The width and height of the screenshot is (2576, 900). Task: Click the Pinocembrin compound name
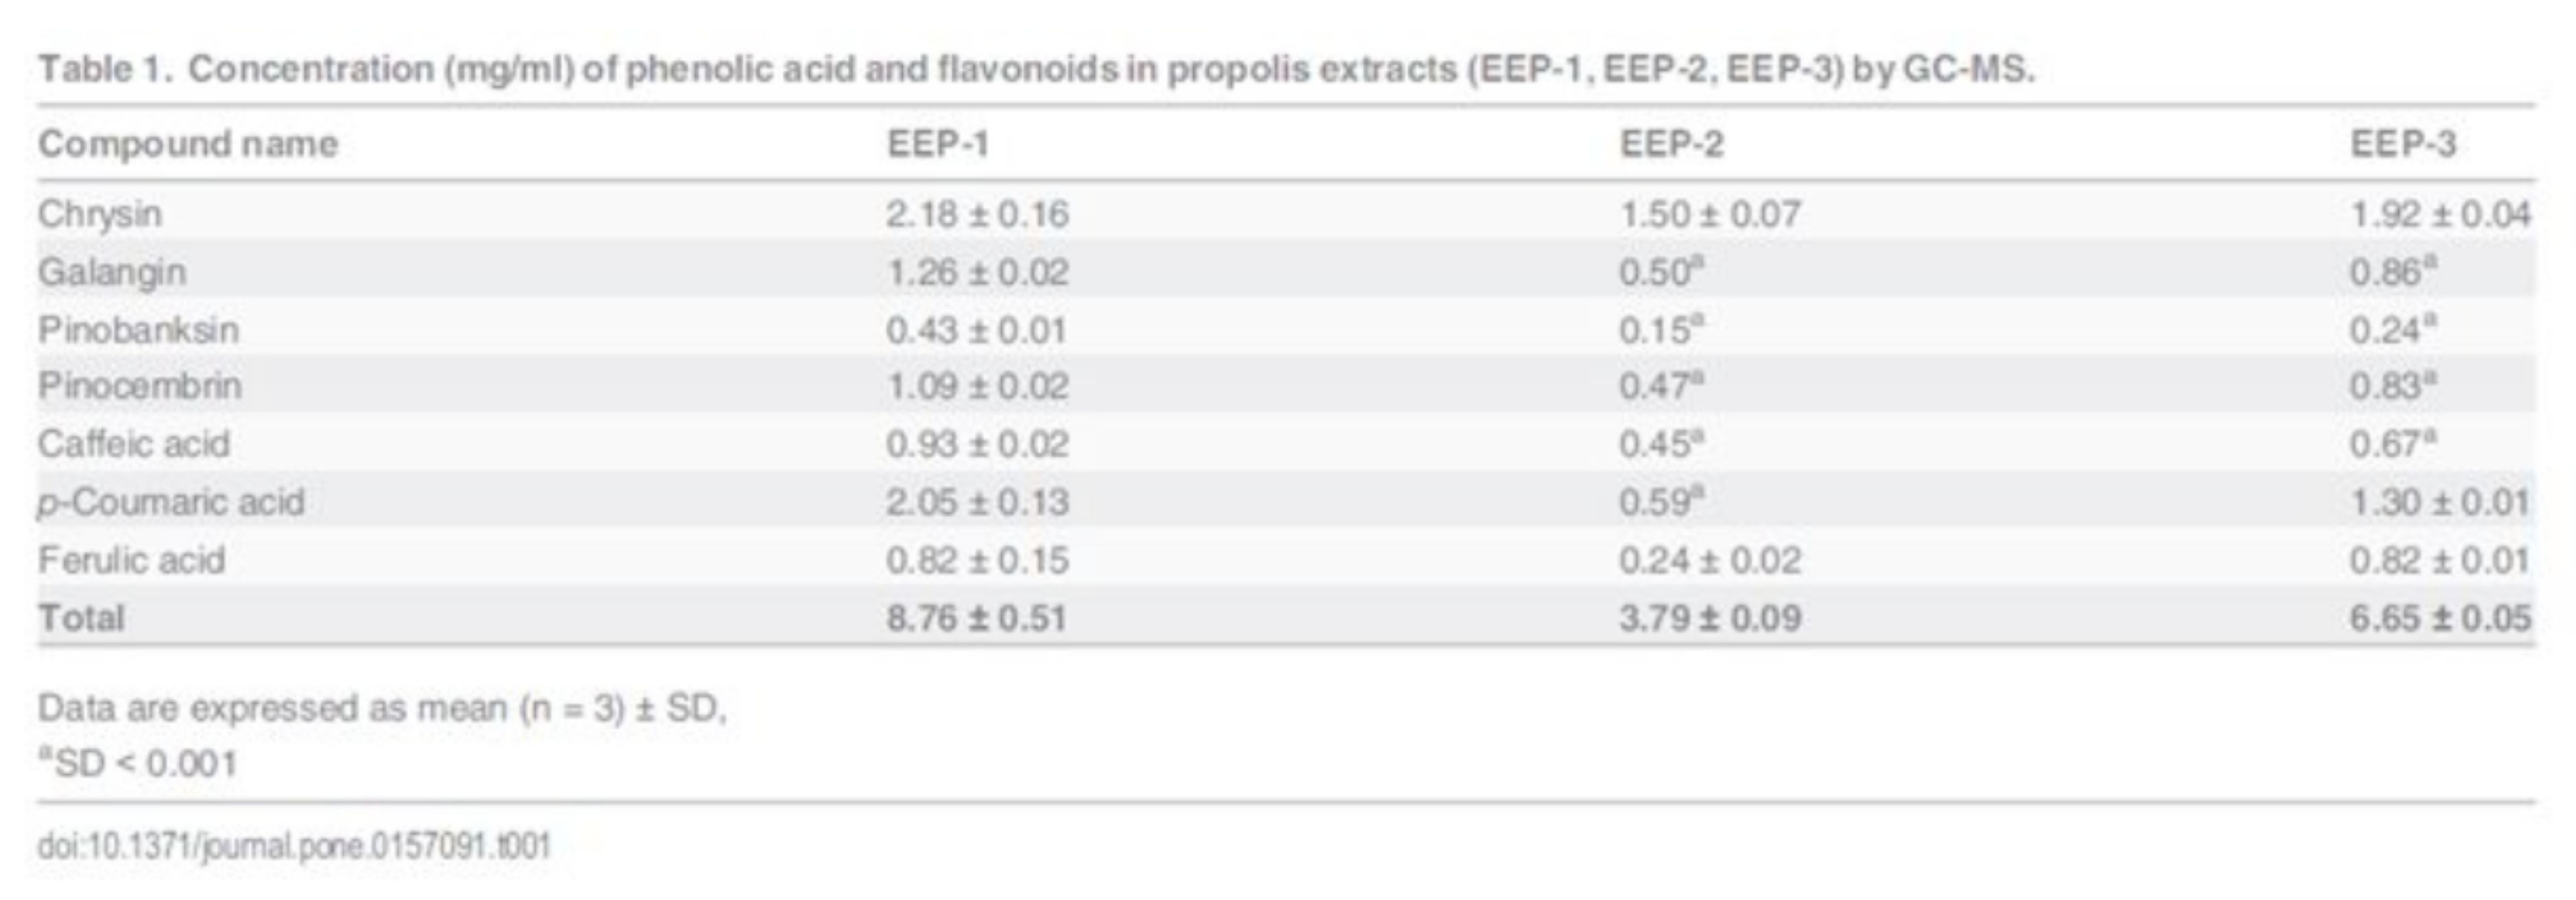click(140, 387)
